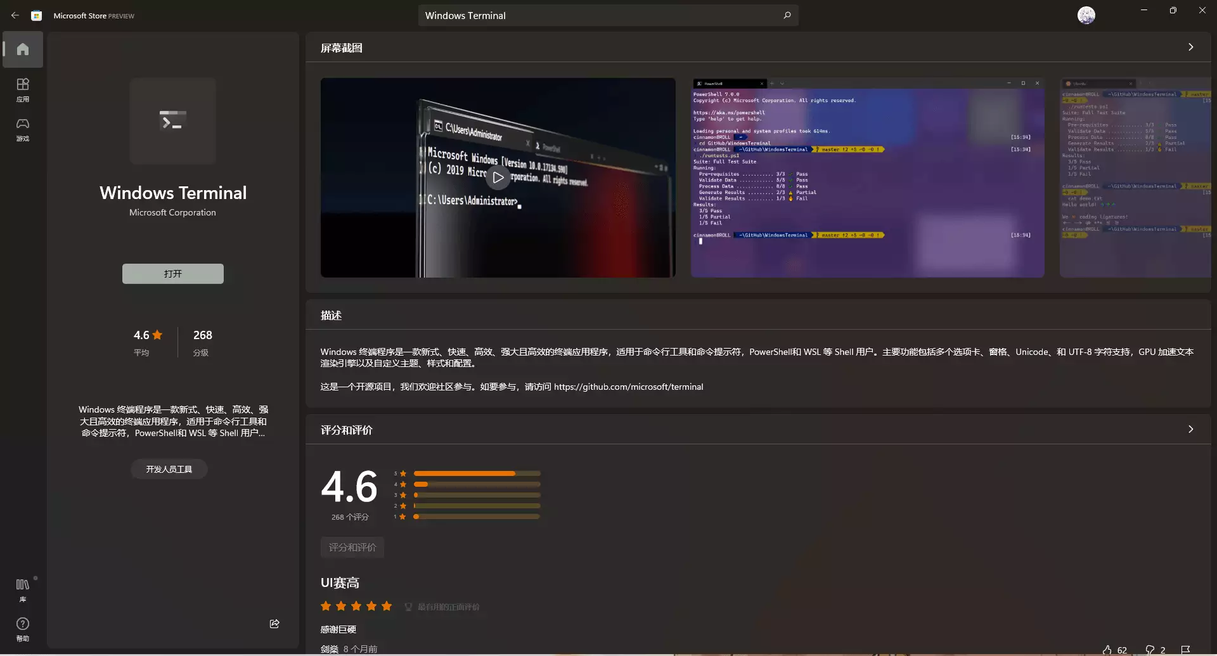1217x656 pixels.
Task: Play the Windows Terminal preview video
Action: coord(498,177)
